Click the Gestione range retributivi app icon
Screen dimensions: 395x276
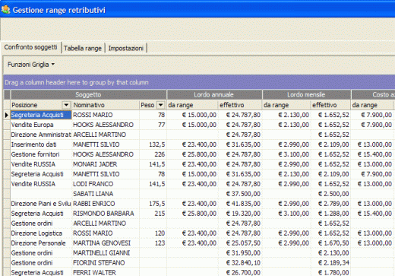click(5, 10)
